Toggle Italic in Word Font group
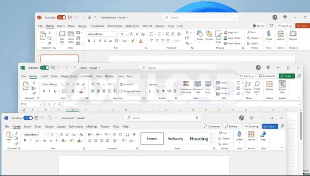 tap(30, 141)
